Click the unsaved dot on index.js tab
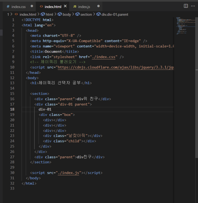This screenshot has width=198, height=203. (98, 6)
